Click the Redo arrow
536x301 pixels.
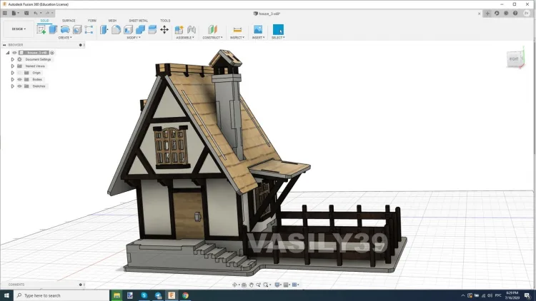coord(47,14)
